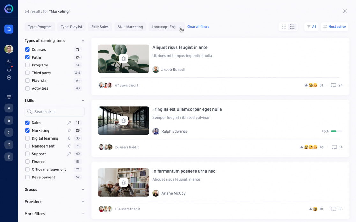The width and height of the screenshot is (356, 222).
Task: Collapse the Types of learning items section
Action: point(83,41)
